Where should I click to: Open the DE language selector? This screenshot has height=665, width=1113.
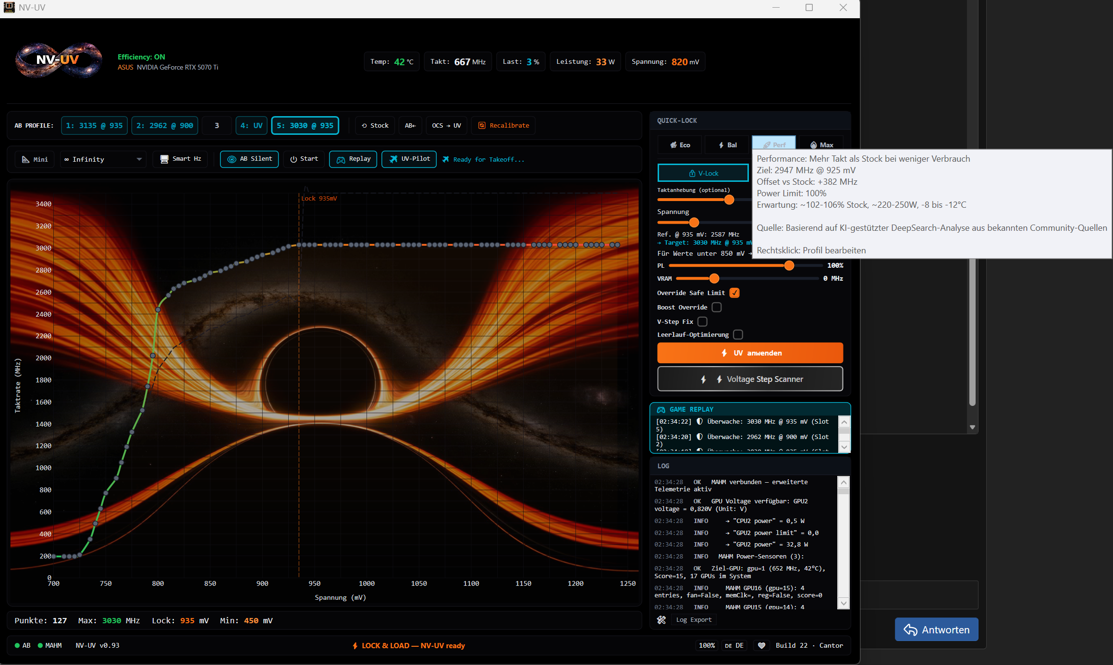(x=734, y=645)
